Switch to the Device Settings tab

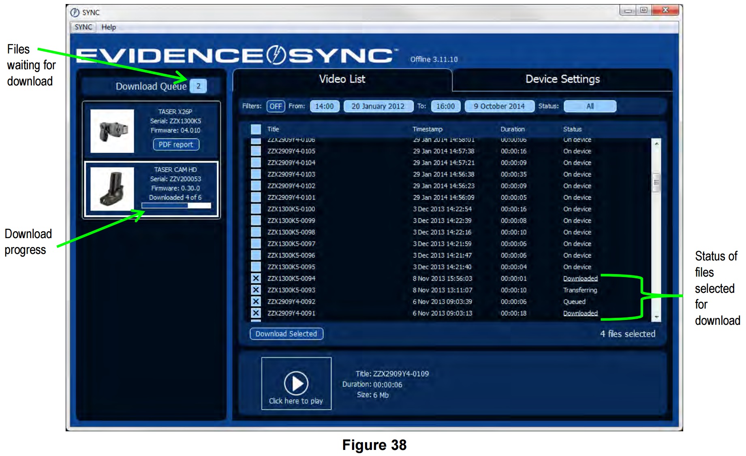tap(562, 79)
